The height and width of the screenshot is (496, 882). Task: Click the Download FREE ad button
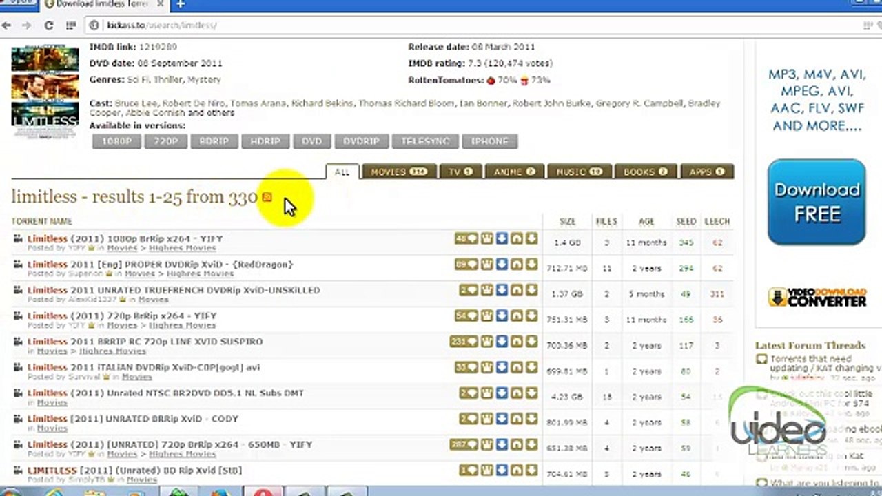click(817, 202)
